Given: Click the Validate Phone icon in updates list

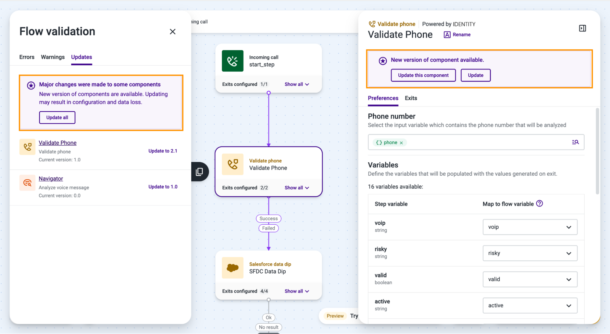Looking at the screenshot, I should coord(27,147).
